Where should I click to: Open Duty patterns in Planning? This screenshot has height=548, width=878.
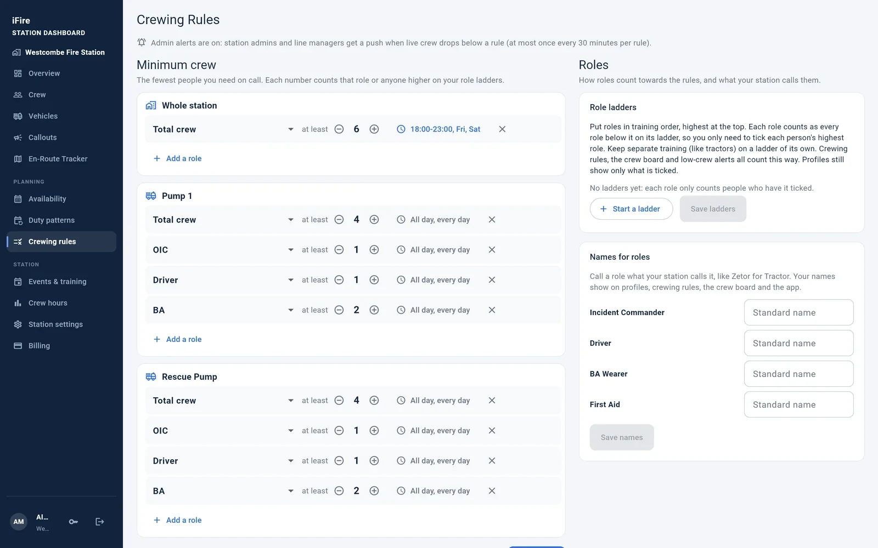tap(61, 220)
